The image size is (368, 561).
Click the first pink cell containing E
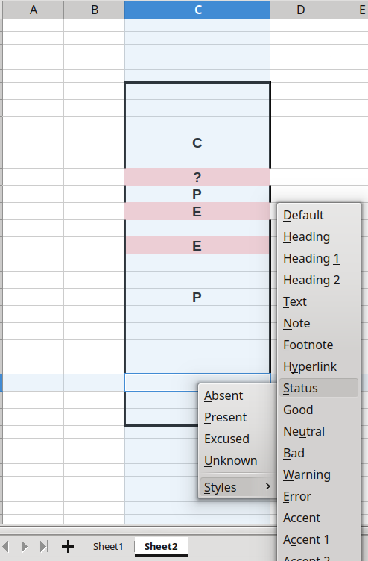197,211
